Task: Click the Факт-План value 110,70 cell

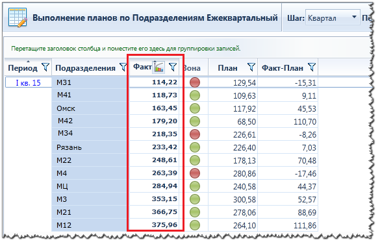Action: click(288, 121)
